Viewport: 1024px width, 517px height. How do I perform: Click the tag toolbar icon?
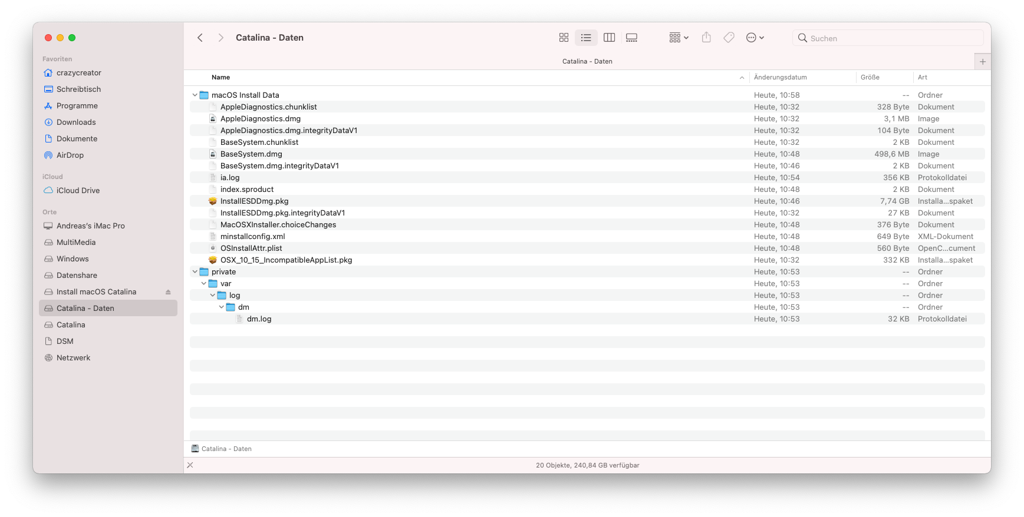(729, 38)
